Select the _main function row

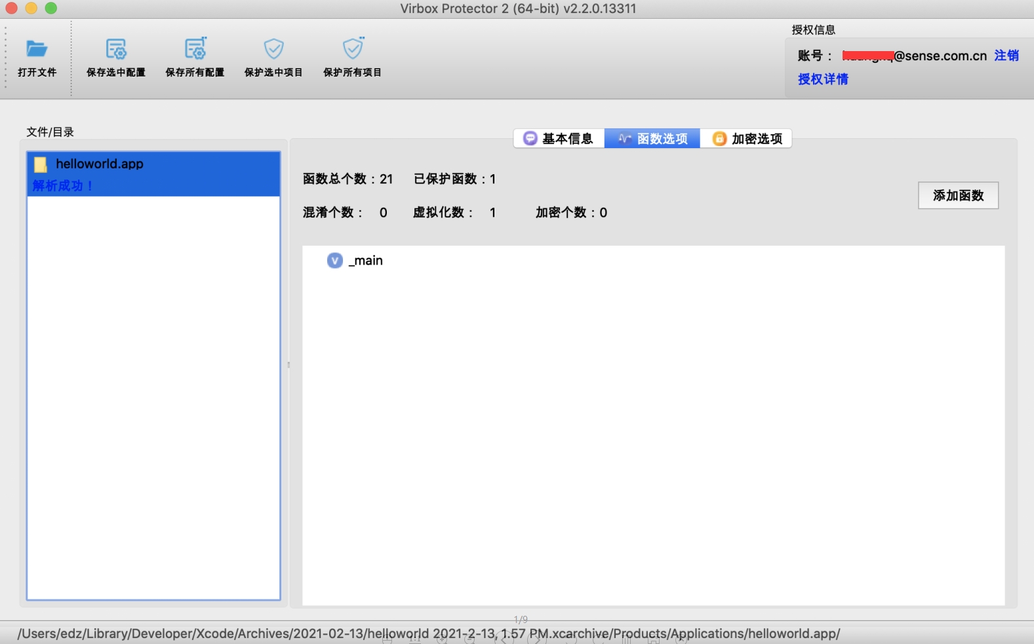coord(653,261)
